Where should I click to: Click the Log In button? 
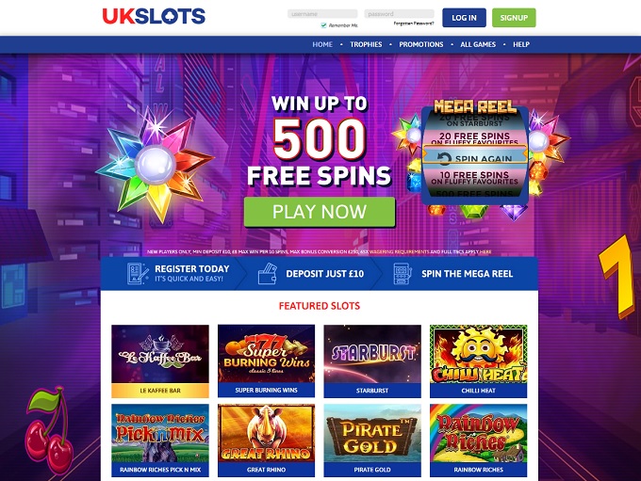464,18
